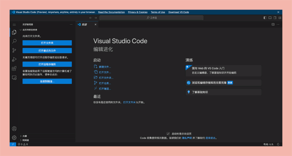Open the Accounts menu icon
The image size is (292, 156).
click(x=14, y=129)
